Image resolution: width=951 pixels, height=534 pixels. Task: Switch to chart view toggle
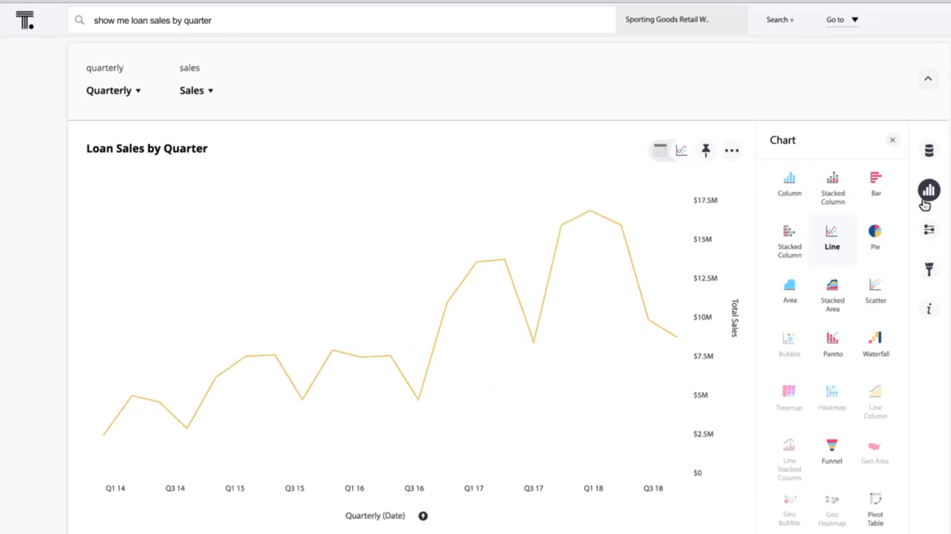click(x=682, y=150)
